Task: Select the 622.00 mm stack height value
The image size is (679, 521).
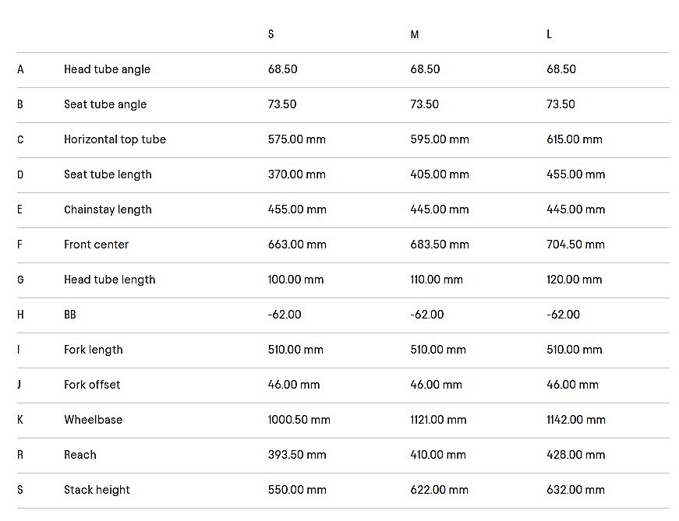Action: [440, 490]
